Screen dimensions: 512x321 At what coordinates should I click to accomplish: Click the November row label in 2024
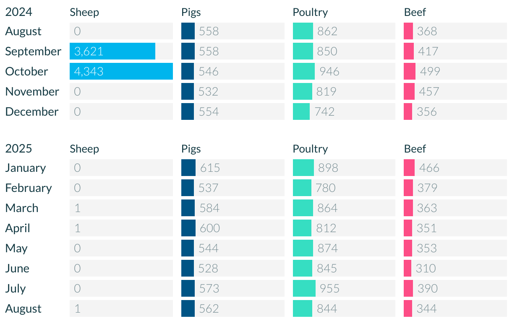point(32,91)
